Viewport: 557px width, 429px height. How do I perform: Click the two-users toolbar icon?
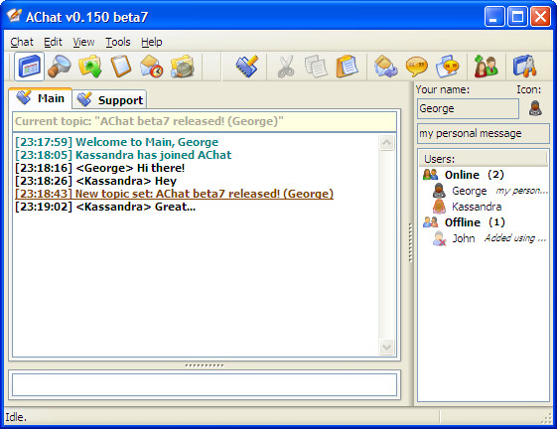486,67
